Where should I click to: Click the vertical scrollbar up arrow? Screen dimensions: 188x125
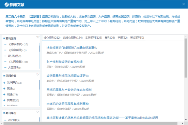tap(186, 37)
